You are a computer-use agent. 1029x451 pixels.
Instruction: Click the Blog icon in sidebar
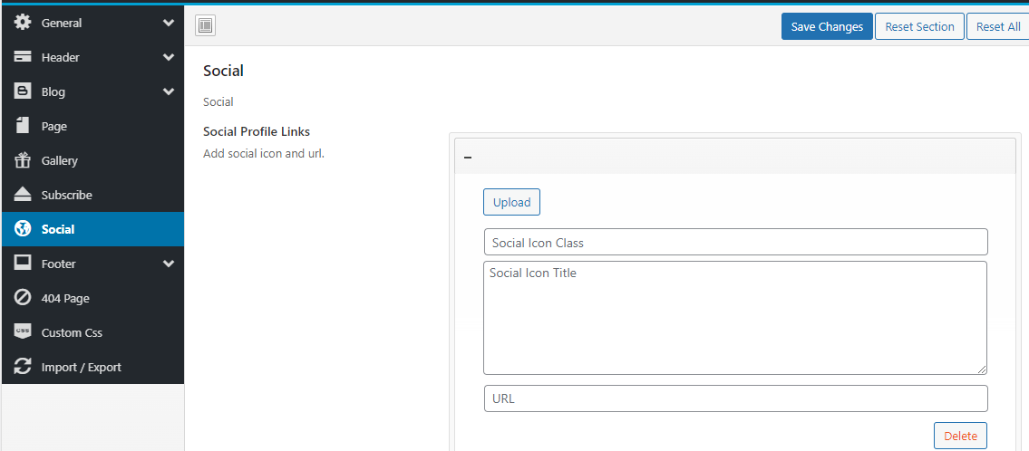23,91
